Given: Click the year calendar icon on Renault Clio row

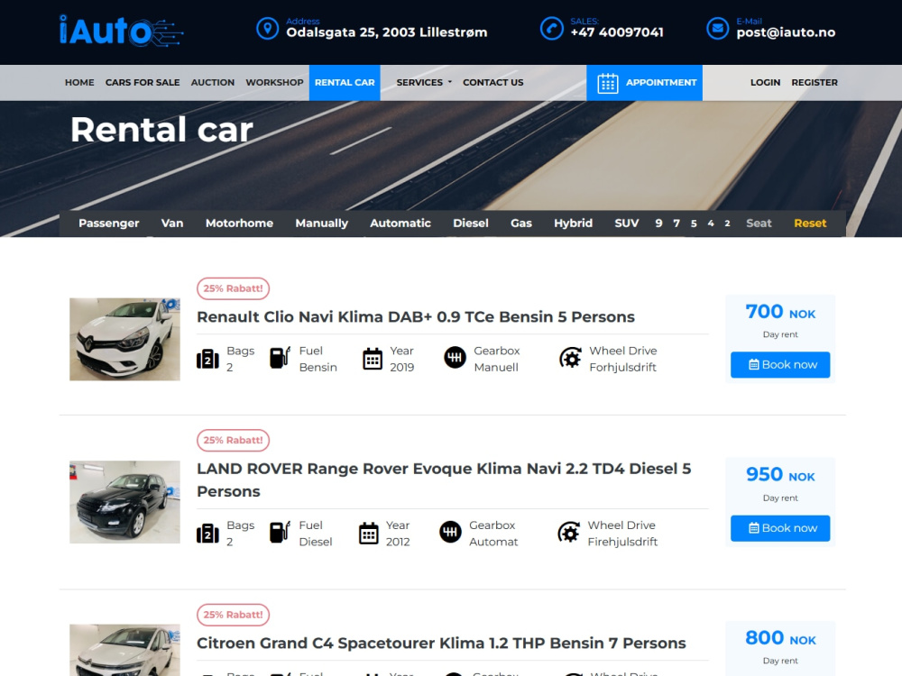Looking at the screenshot, I should point(373,359).
